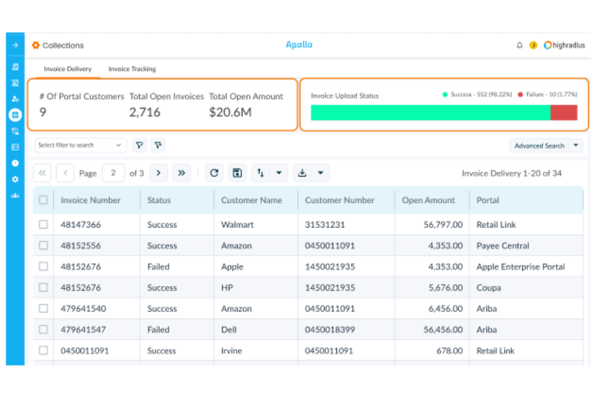Screen dimensions: 597x398
Task: Click the orange Collections gear icon
Action: coord(36,45)
